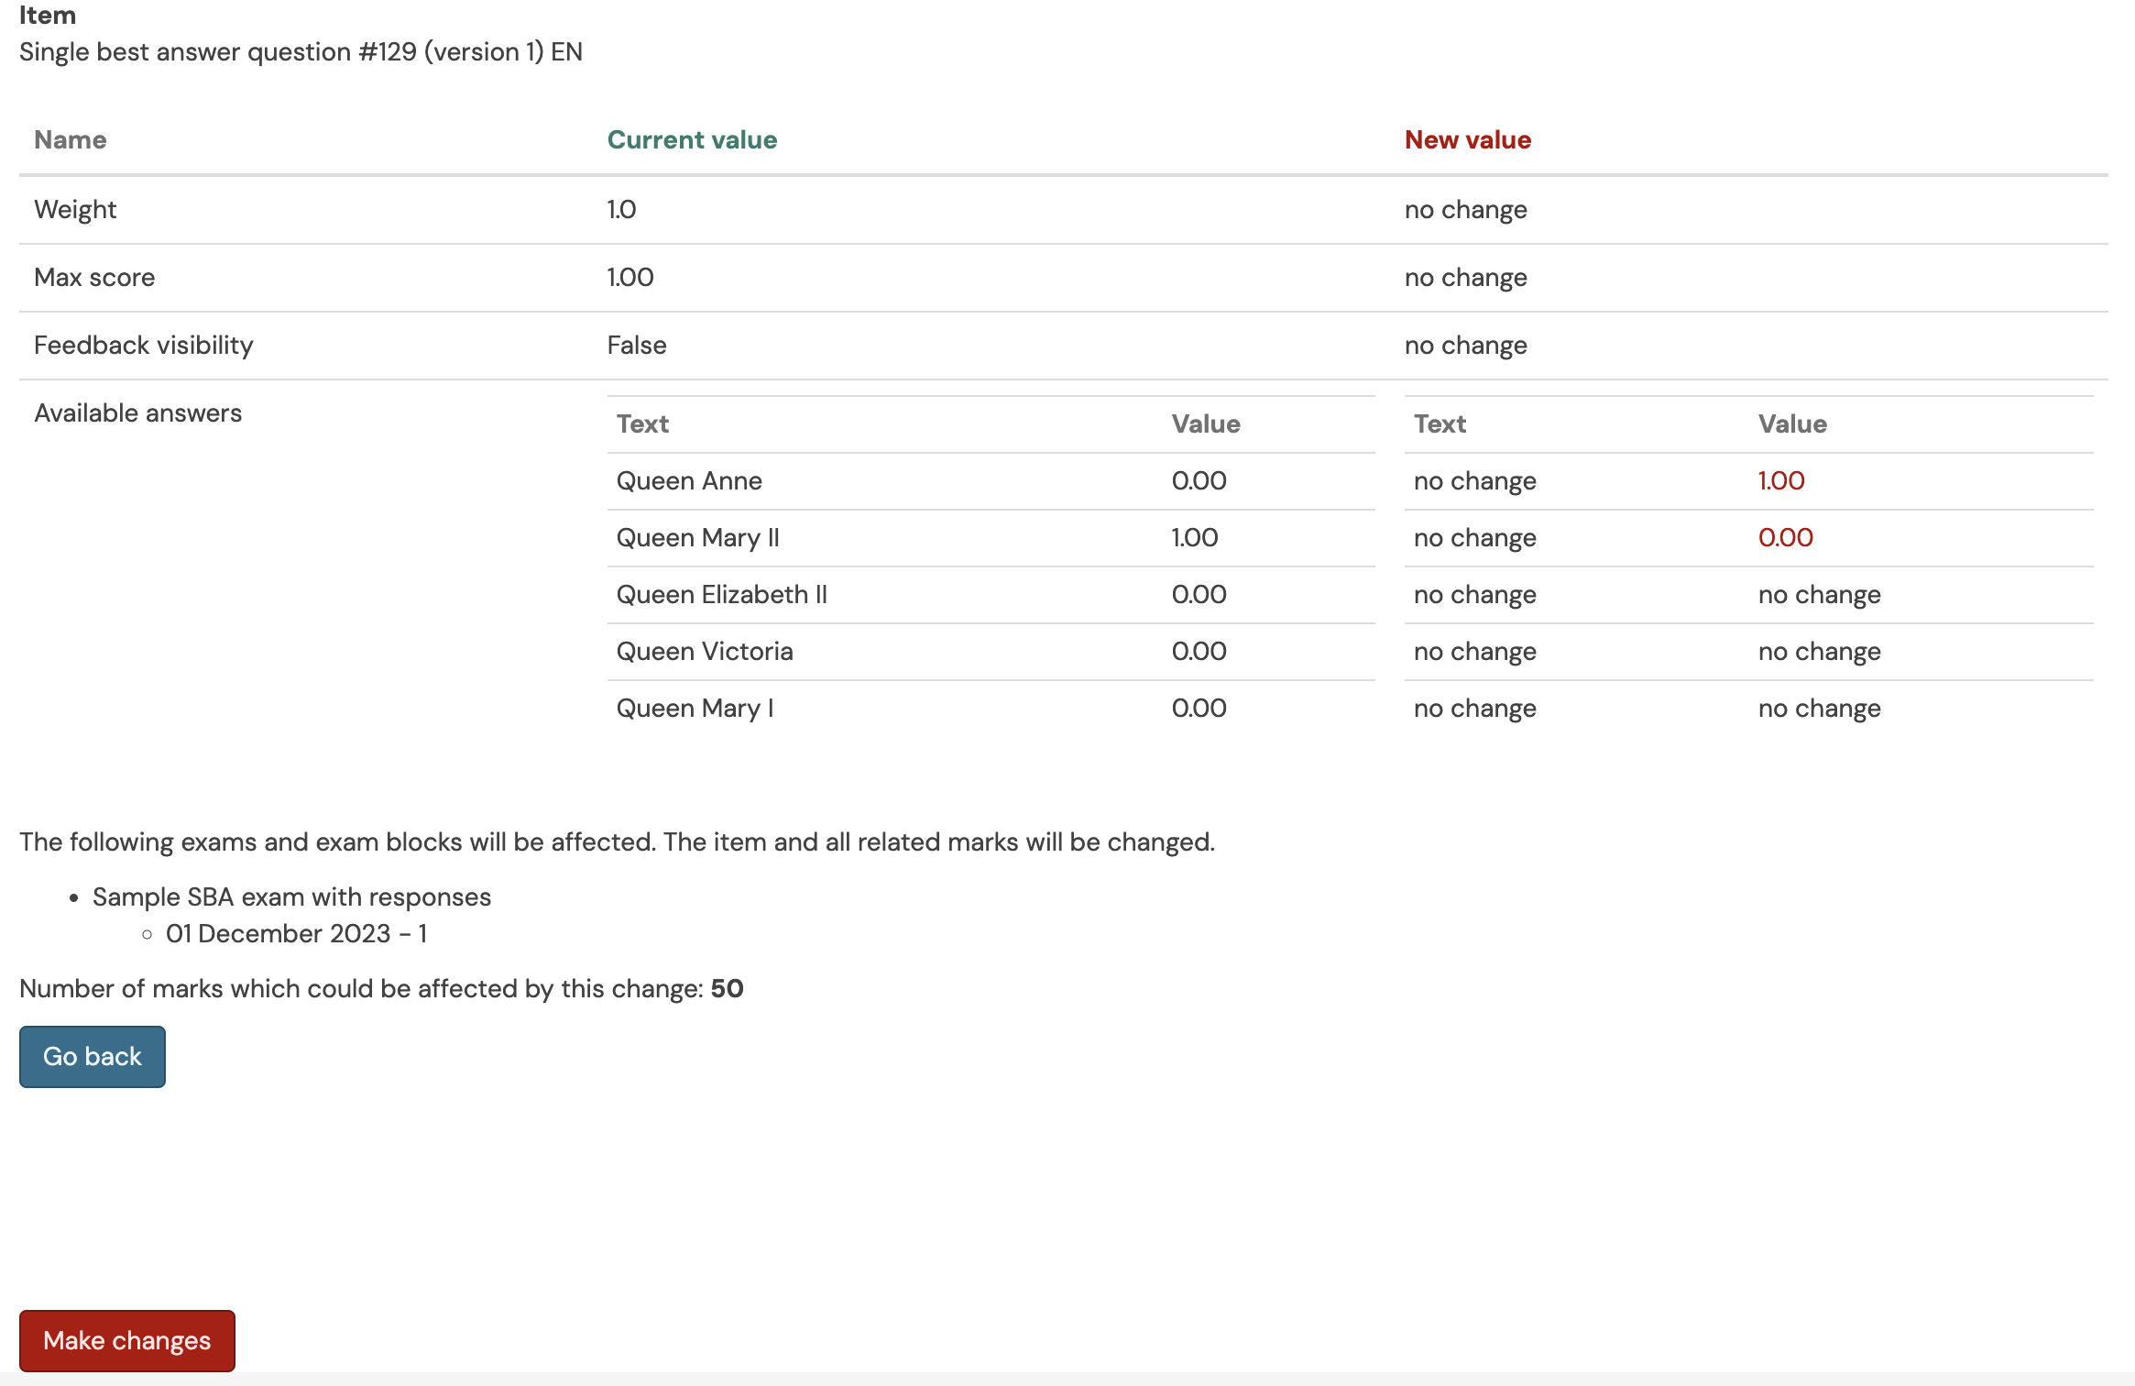2135x1386 pixels.
Task: Click Queen Mary II's current value 1.00
Action: [x=1194, y=537]
